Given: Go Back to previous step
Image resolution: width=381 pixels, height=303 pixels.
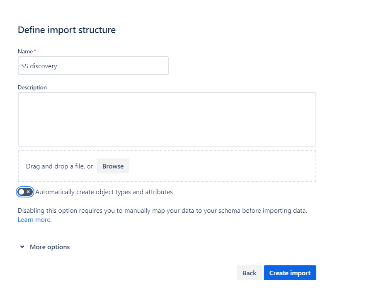Looking at the screenshot, I should click(249, 273).
